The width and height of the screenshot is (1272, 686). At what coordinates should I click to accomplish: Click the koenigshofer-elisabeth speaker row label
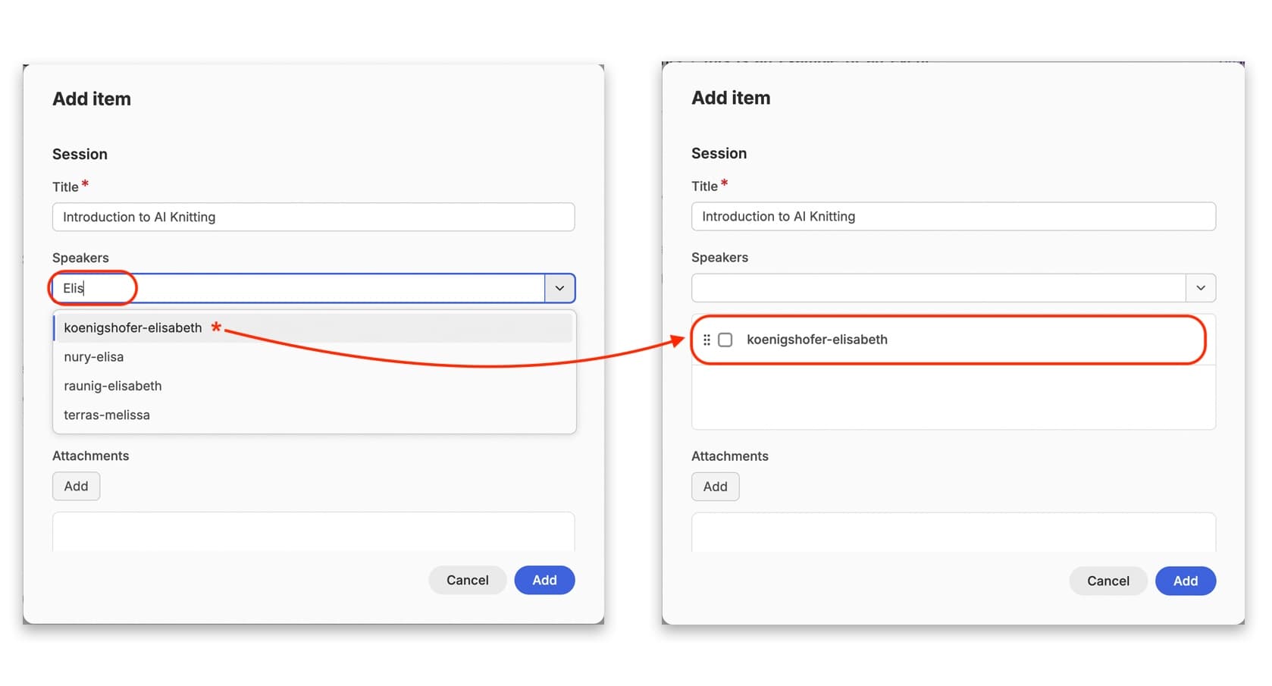pos(816,340)
